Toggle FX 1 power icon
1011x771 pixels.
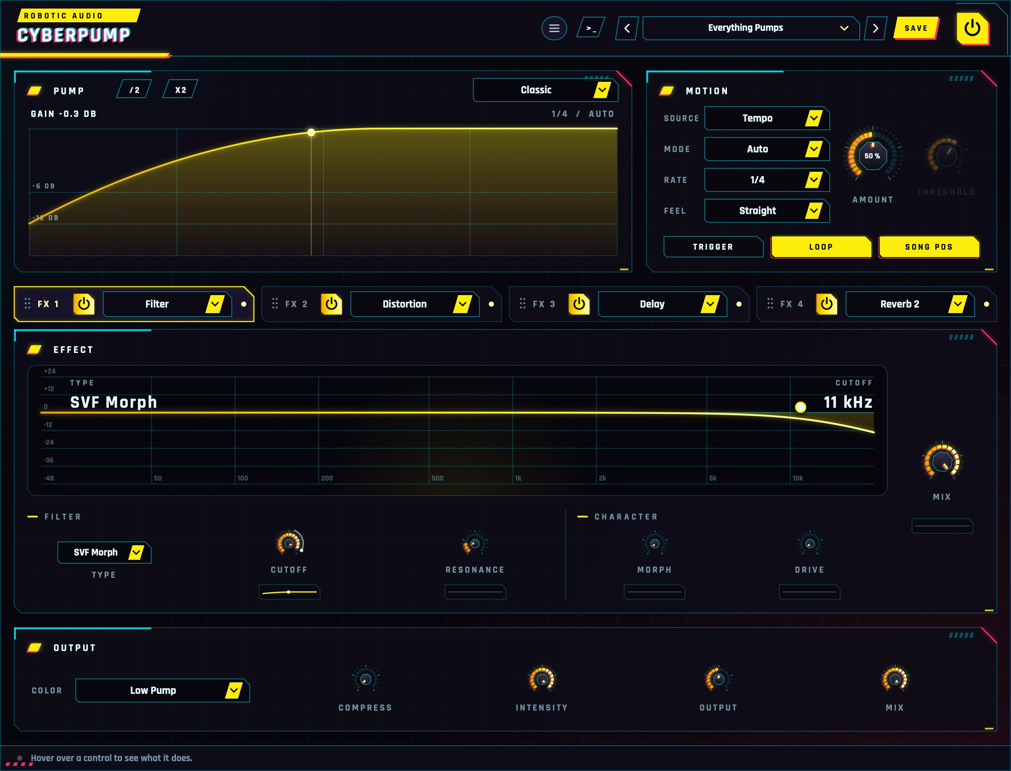pos(84,304)
